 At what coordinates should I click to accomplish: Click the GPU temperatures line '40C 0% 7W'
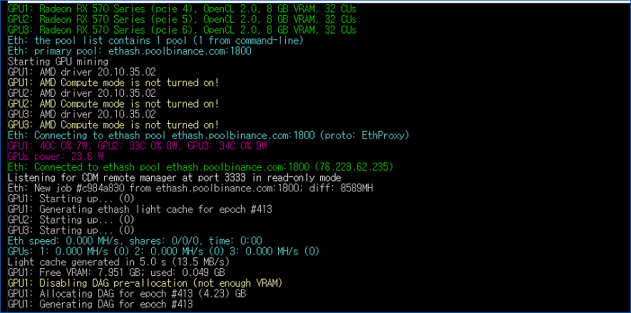click(138, 146)
